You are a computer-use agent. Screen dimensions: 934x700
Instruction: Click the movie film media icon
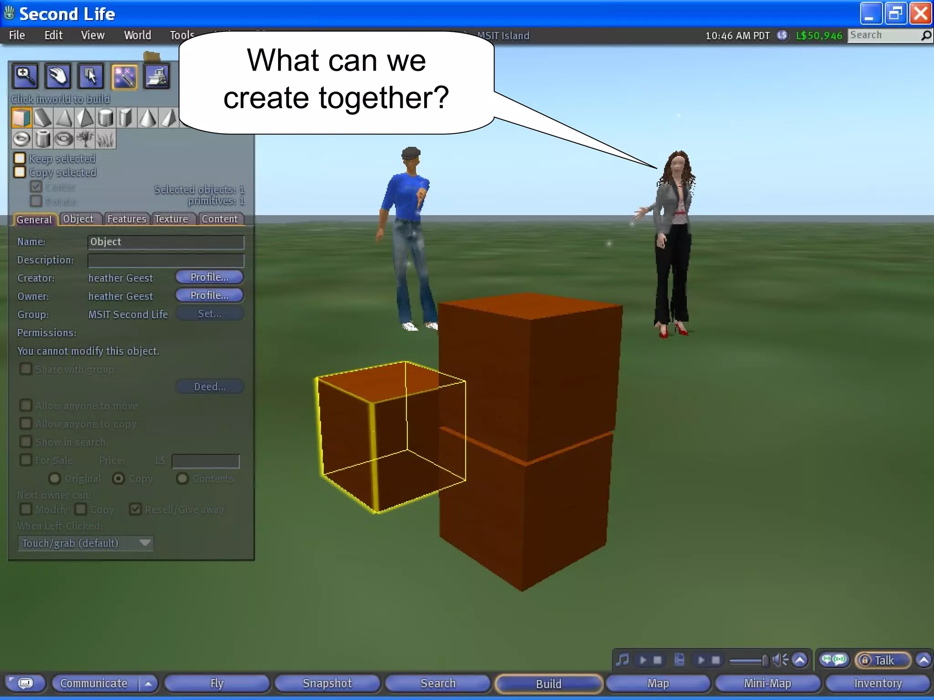click(x=680, y=660)
